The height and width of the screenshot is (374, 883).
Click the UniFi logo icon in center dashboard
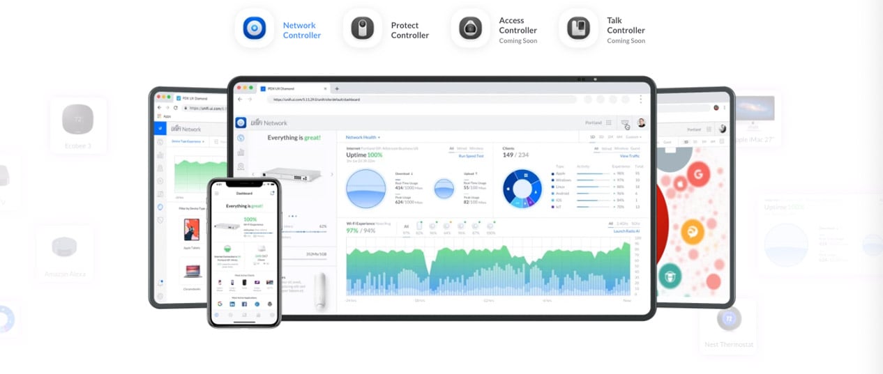(x=241, y=123)
